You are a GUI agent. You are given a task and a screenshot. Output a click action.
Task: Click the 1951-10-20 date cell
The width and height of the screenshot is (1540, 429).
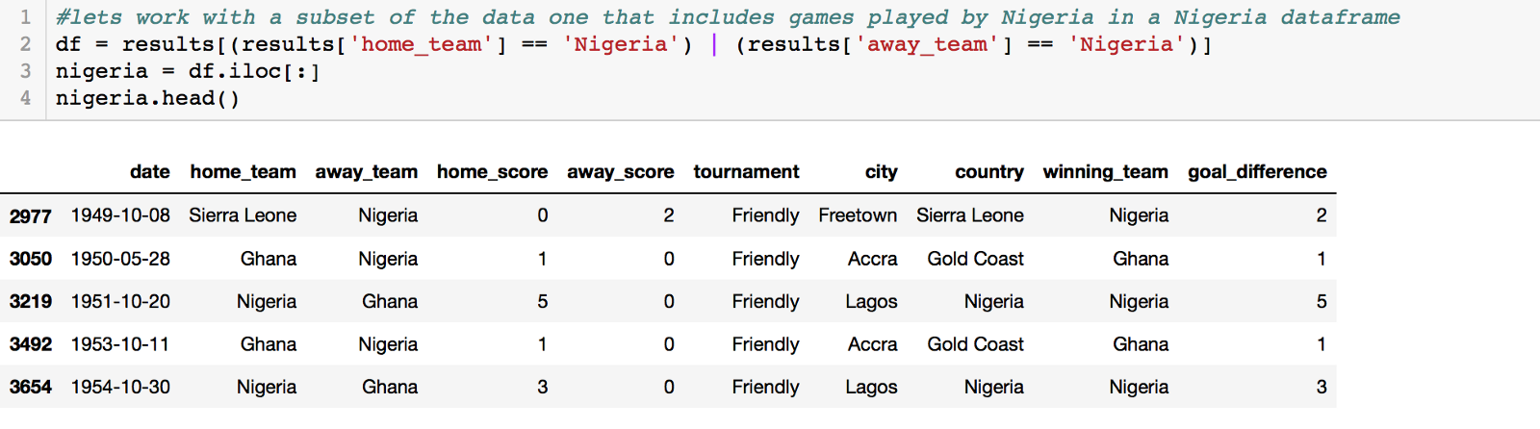(x=120, y=302)
